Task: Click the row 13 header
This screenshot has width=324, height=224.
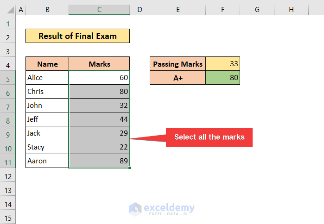Action: 8,190
